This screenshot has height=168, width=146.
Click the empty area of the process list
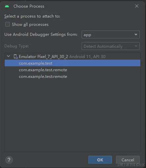pyautogui.click(x=72, y=115)
